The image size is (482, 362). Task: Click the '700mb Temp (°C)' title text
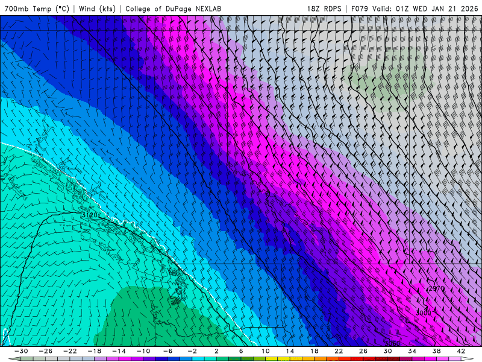pos(37,8)
